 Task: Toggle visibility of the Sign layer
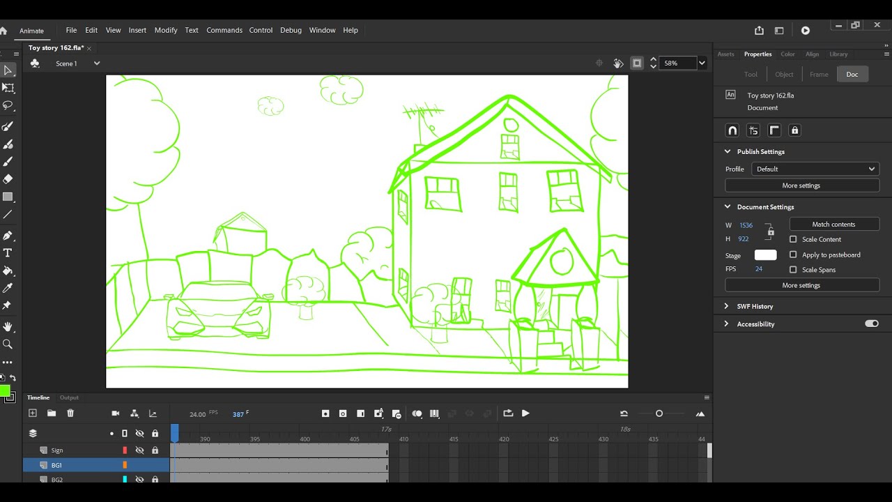[139, 450]
